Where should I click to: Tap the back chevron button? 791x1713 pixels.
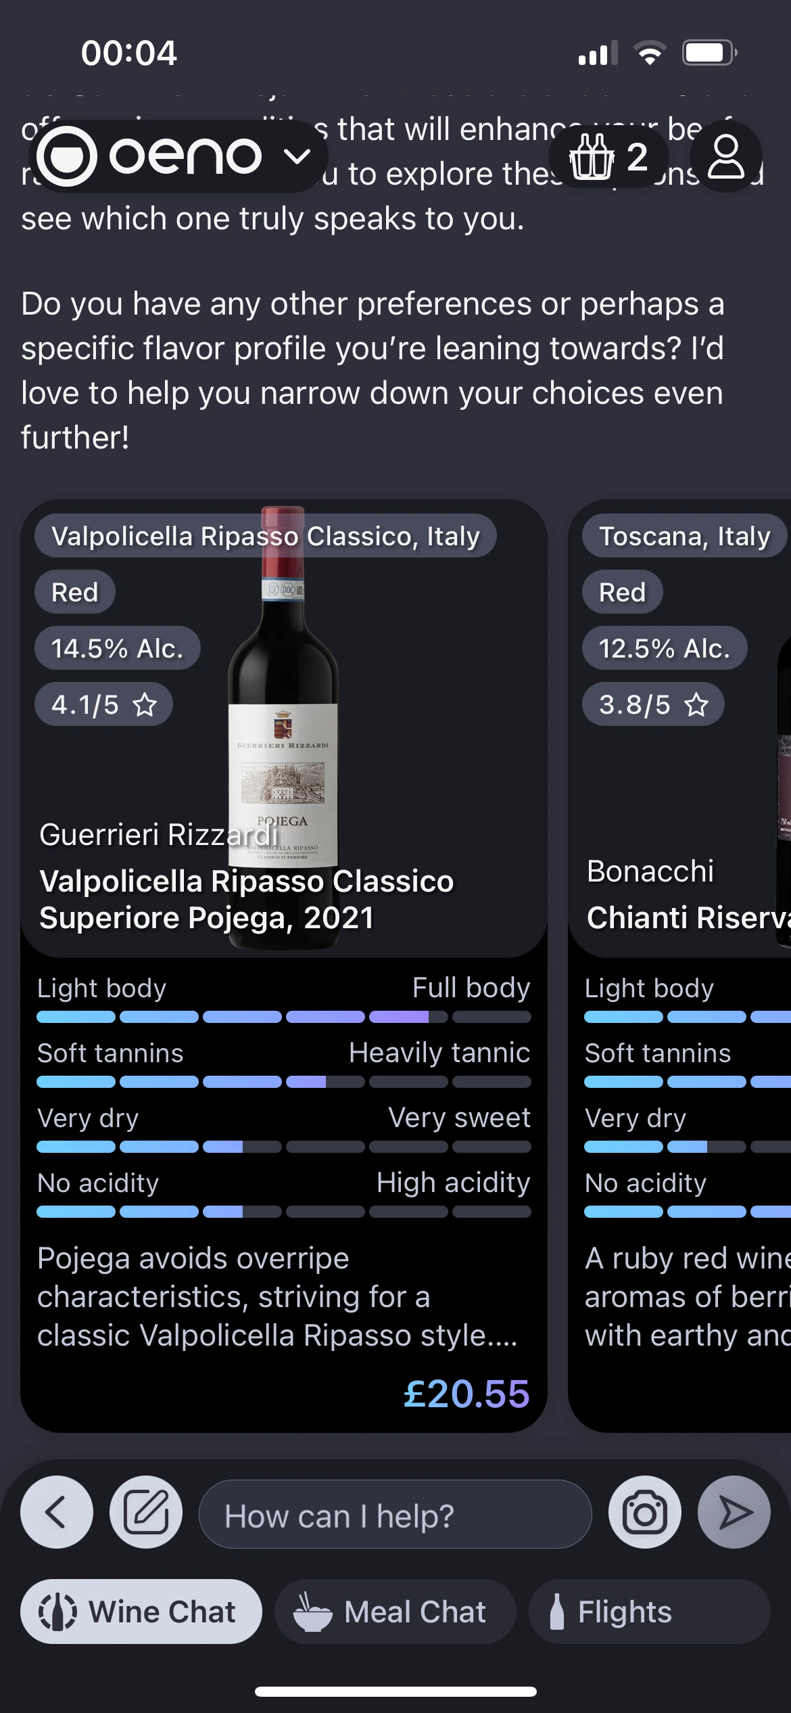(x=57, y=1512)
